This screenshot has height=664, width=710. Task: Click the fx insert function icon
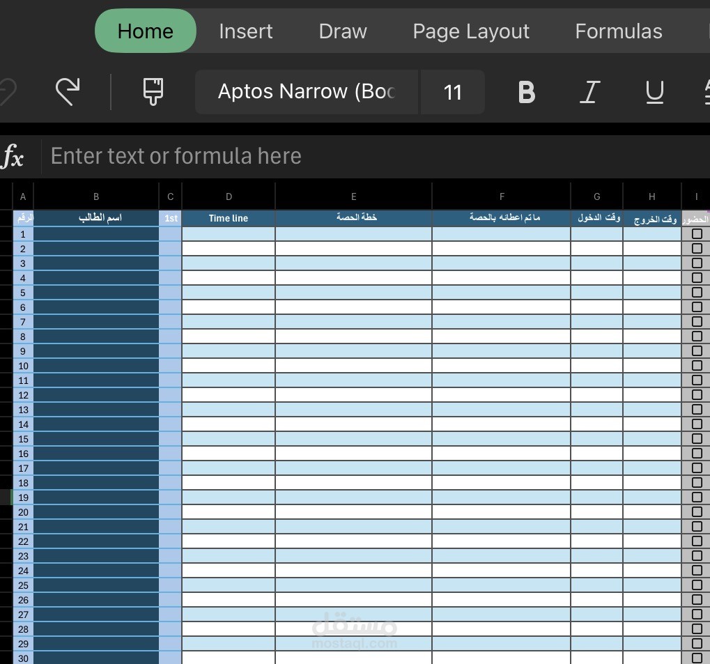[x=13, y=156]
